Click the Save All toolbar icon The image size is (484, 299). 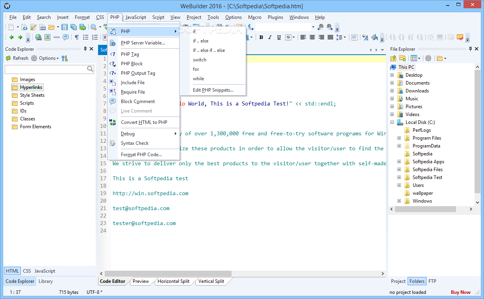[x=74, y=27]
